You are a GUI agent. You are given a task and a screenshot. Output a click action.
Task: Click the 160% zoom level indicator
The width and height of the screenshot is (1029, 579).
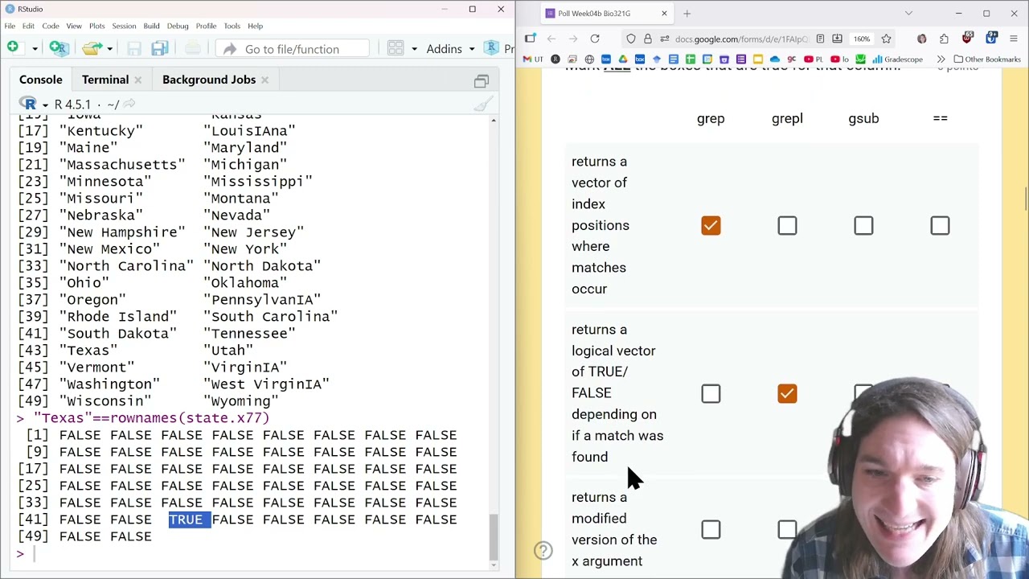click(x=861, y=39)
